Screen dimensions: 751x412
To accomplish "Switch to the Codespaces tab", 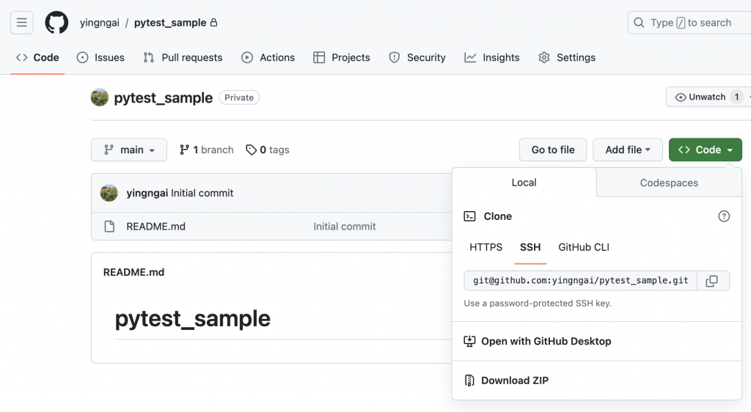I will click(669, 183).
